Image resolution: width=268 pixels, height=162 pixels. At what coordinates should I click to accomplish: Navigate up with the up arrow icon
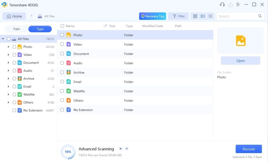(31, 16)
